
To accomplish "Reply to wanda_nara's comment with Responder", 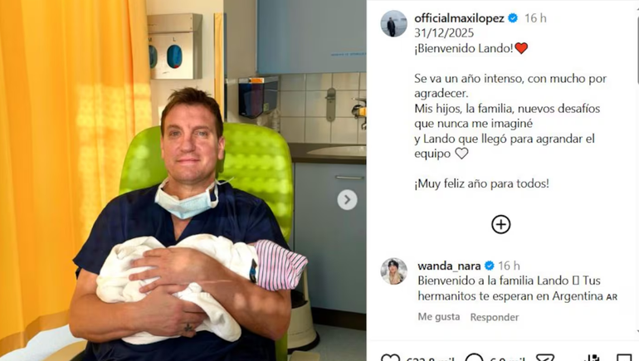I will [x=495, y=317].
